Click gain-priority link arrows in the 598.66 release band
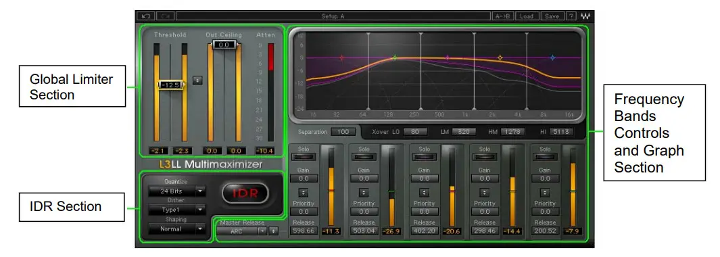720x257 pixels. pos(303,193)
